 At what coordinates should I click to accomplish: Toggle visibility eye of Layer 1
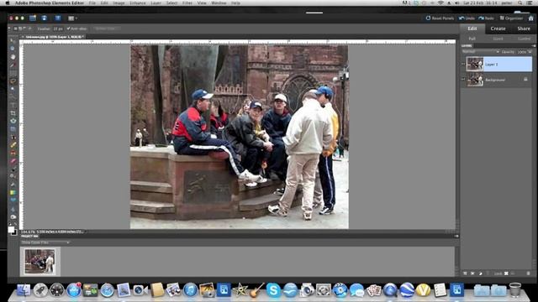click(x=463, y=64)
